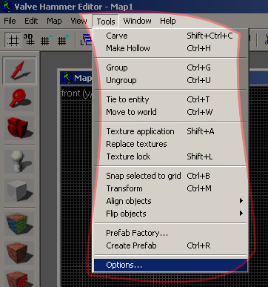This screenshot has width=268, height=287.
Task: Open Texture application
Action: [170, 131]
